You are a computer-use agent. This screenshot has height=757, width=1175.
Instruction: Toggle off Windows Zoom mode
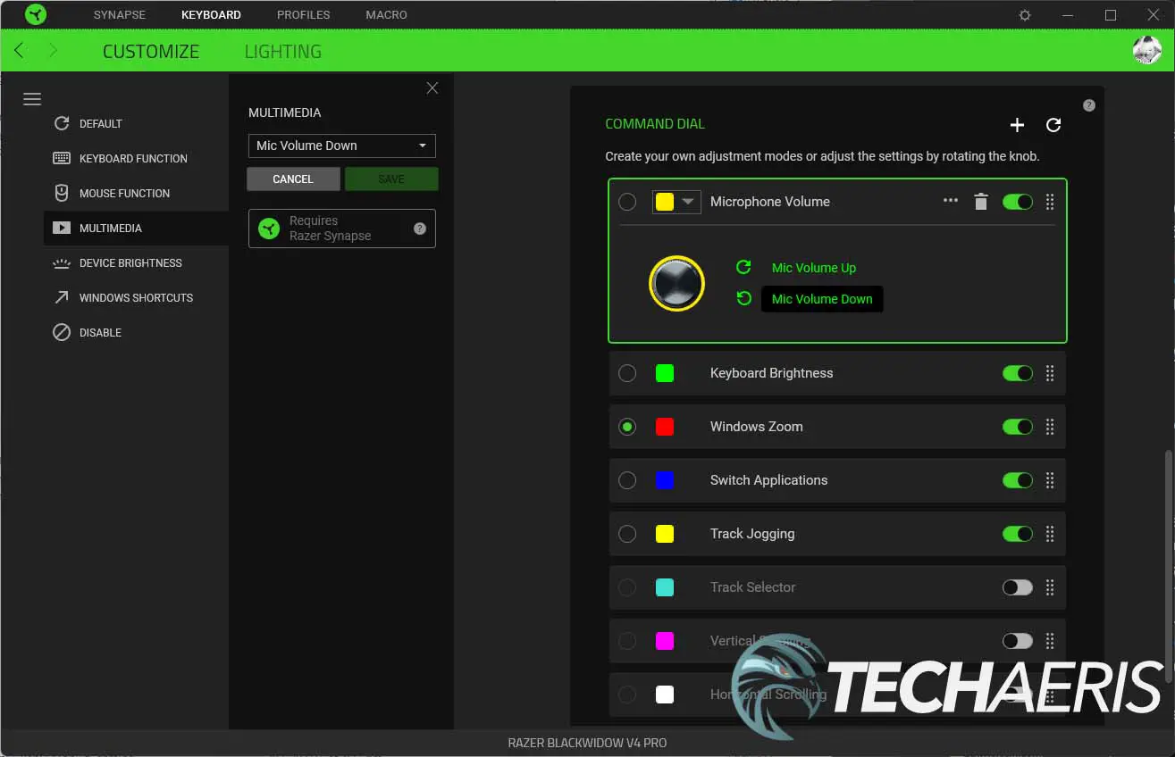tap(1018, 427)
